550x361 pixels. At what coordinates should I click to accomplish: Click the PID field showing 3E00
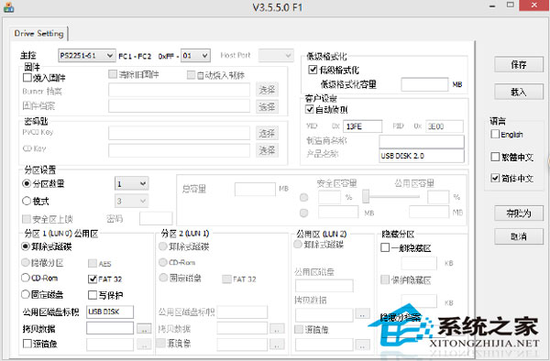point(445,126)
